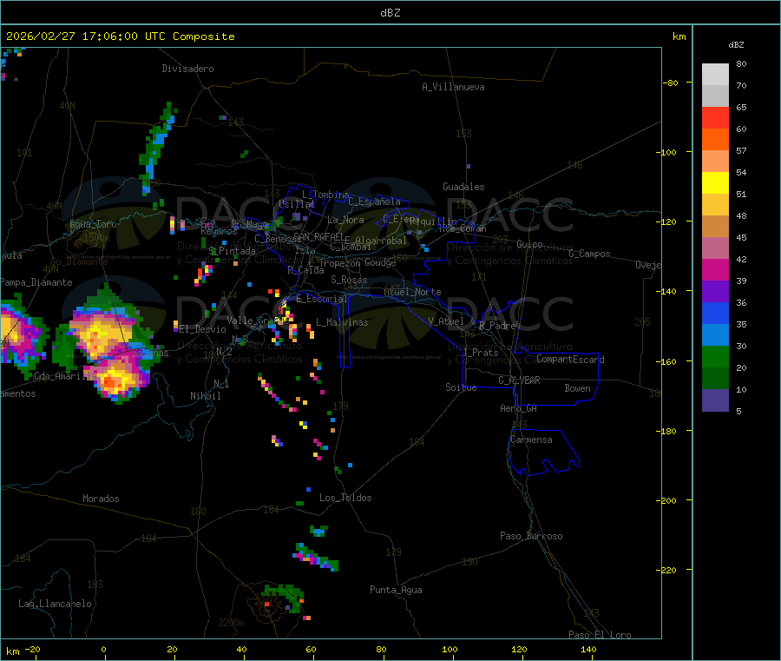Screen dimensions: 781x661
Task: Click the Paso_Barroso label
Action: (531, 536)
